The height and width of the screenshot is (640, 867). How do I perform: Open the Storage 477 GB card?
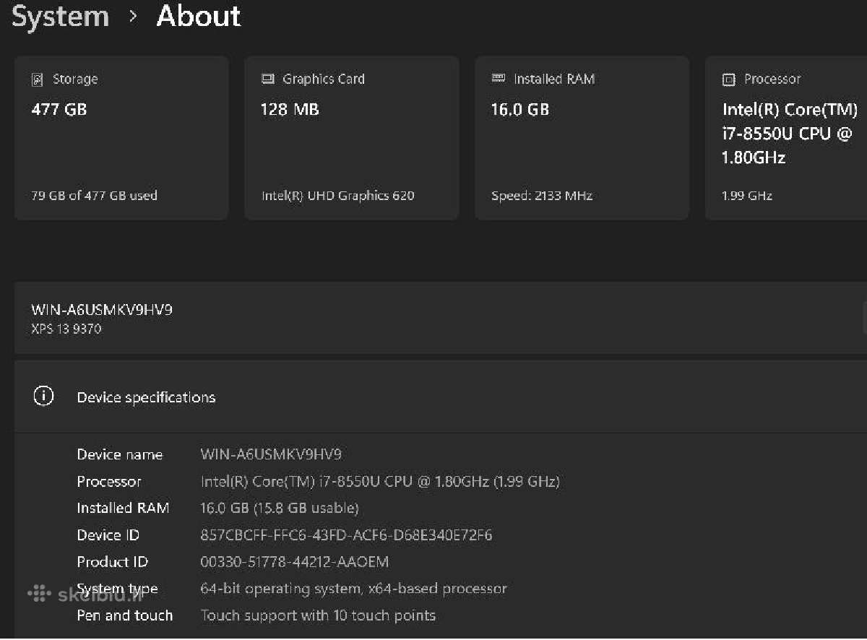pos(121,138)
